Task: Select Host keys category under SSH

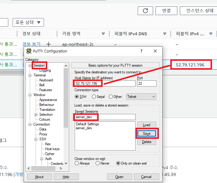Action: click(52, 149)
